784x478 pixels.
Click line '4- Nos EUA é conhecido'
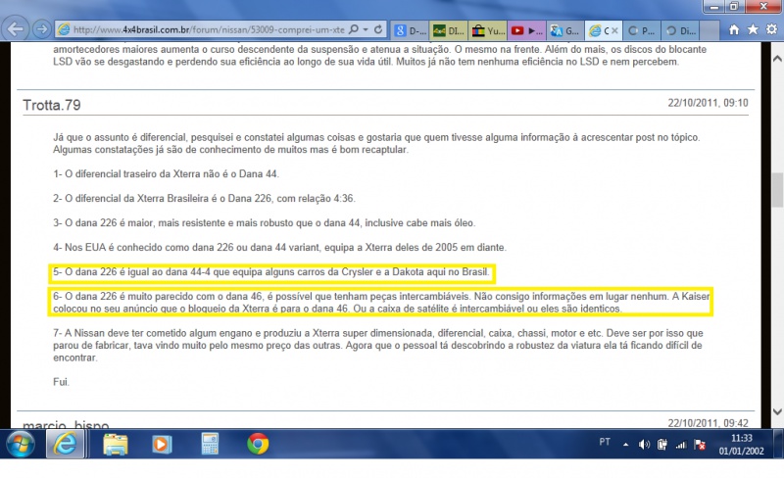pos(279,248)
